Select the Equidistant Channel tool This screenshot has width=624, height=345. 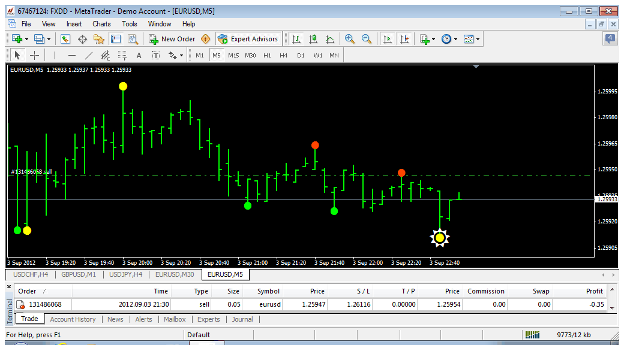106,55
